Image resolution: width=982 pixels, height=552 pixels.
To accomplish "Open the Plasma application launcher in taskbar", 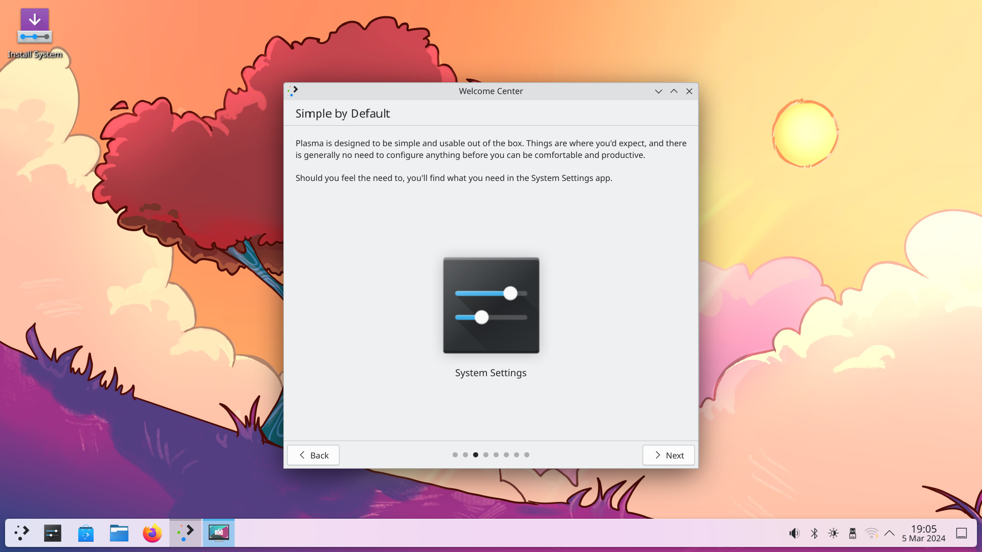I will point(21,533).
